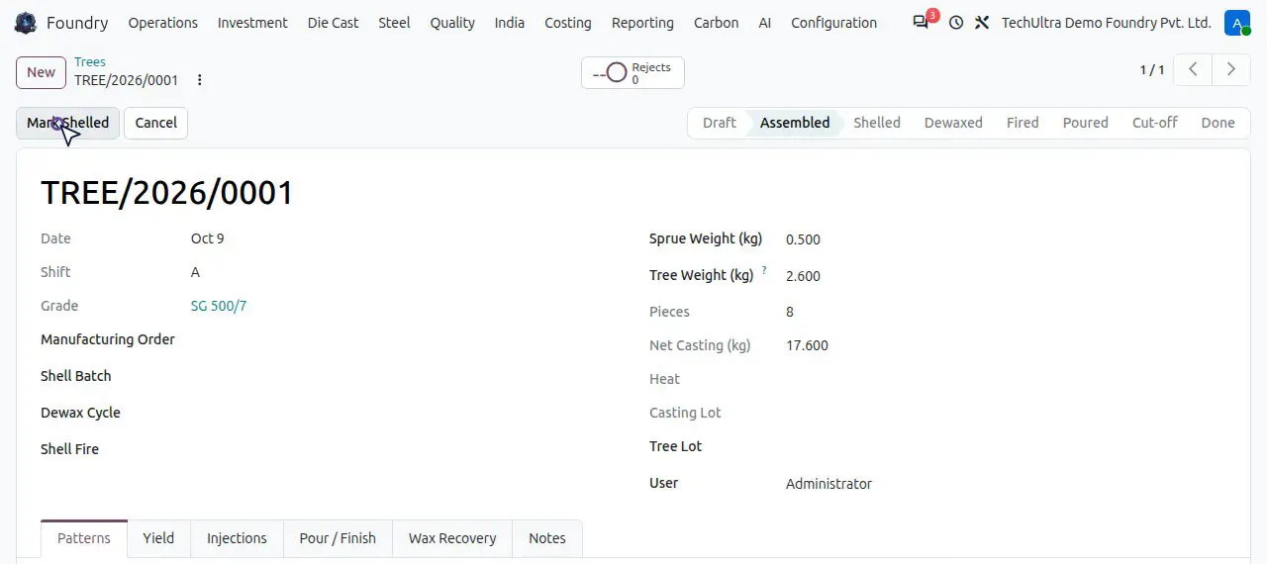Switch to the Injections tab
1267x564 pixels.
(x=237, y=538)
